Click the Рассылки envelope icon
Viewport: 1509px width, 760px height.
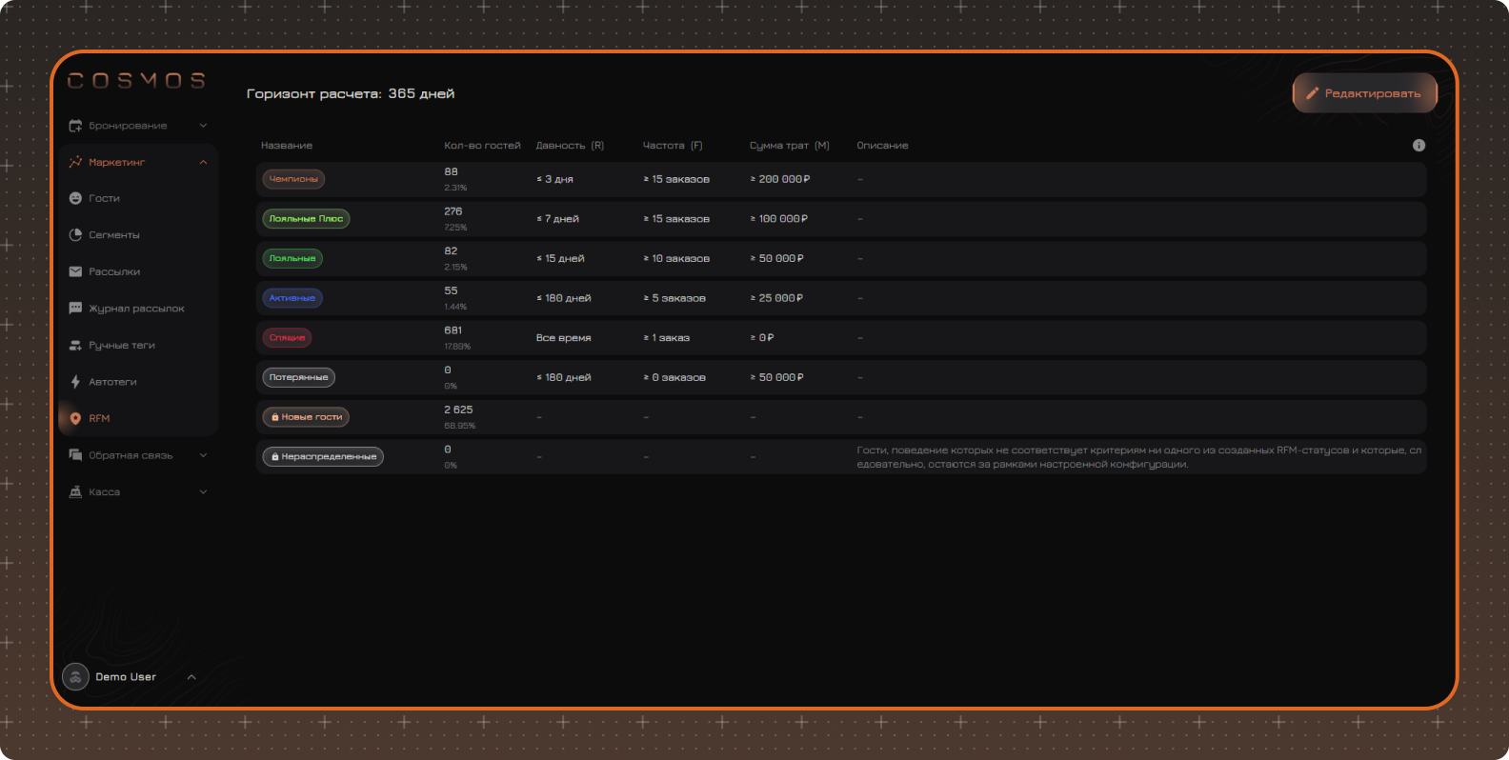(75, 271)
